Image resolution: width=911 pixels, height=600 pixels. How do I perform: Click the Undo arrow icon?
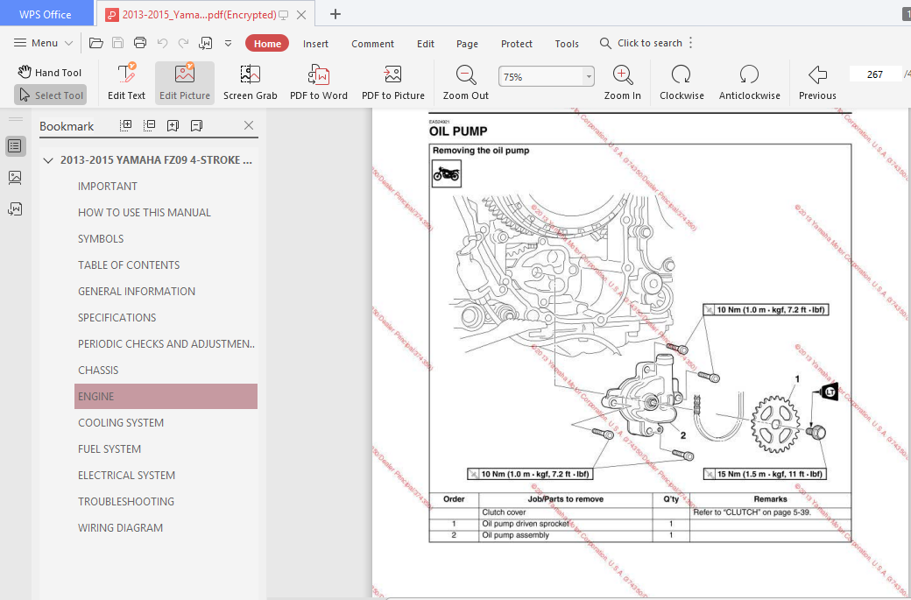(x=163, y=43)
